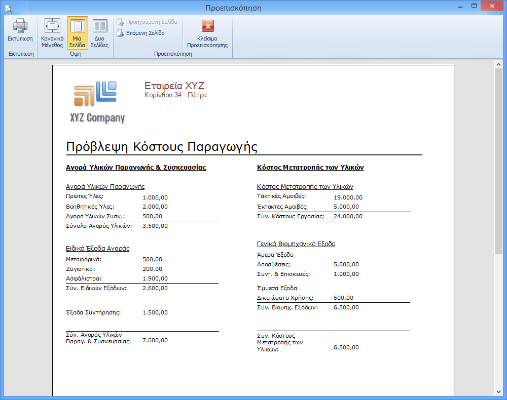This screenshot has width=507, height=400.
Task: Click the Πρόβλεψη Κόστους Παραγωγής report title
Action: [x=162, y=147]
